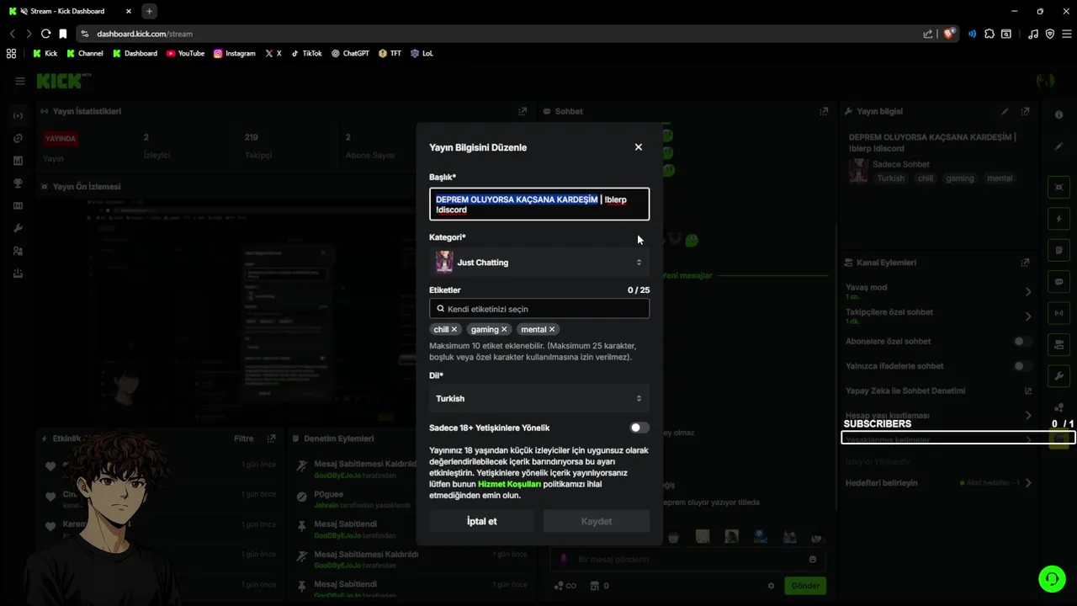Open browser extensions puzzle icon

[x=989, y=34]
